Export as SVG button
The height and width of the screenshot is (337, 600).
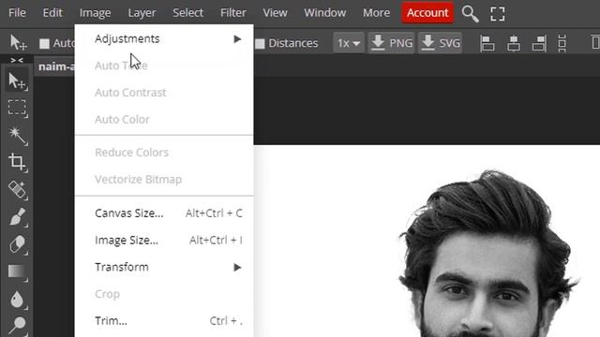[440, 43]
